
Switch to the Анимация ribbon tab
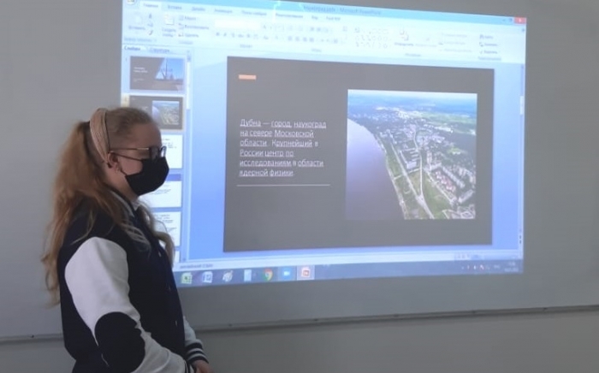point(223,10)
